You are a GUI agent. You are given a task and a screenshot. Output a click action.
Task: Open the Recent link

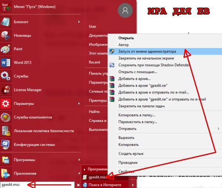[94, 62]
